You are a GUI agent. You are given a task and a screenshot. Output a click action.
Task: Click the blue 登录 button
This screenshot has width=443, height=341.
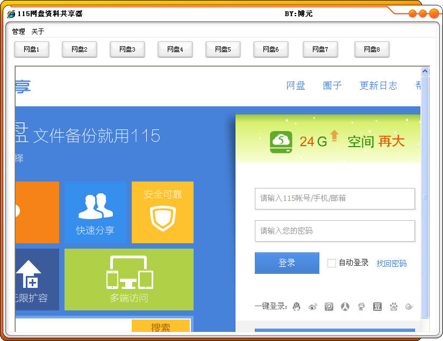pyautogui.click(x=287, y=263)
